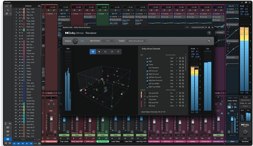Open the Bed Format 7.1.2 dropdown
Screen dimensions: 253x146
109,41
